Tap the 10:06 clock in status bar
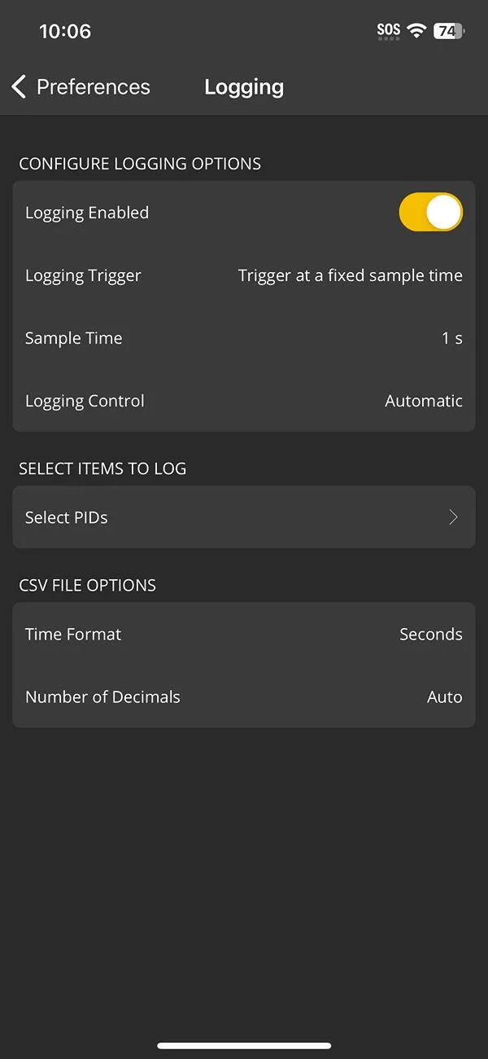488x1059 pixels. (x=65, y=31)
